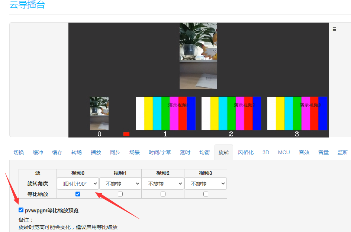This screenshot has height=232, width=351.
Task: Go to the 转场 tab
Action: click(77, 152)
